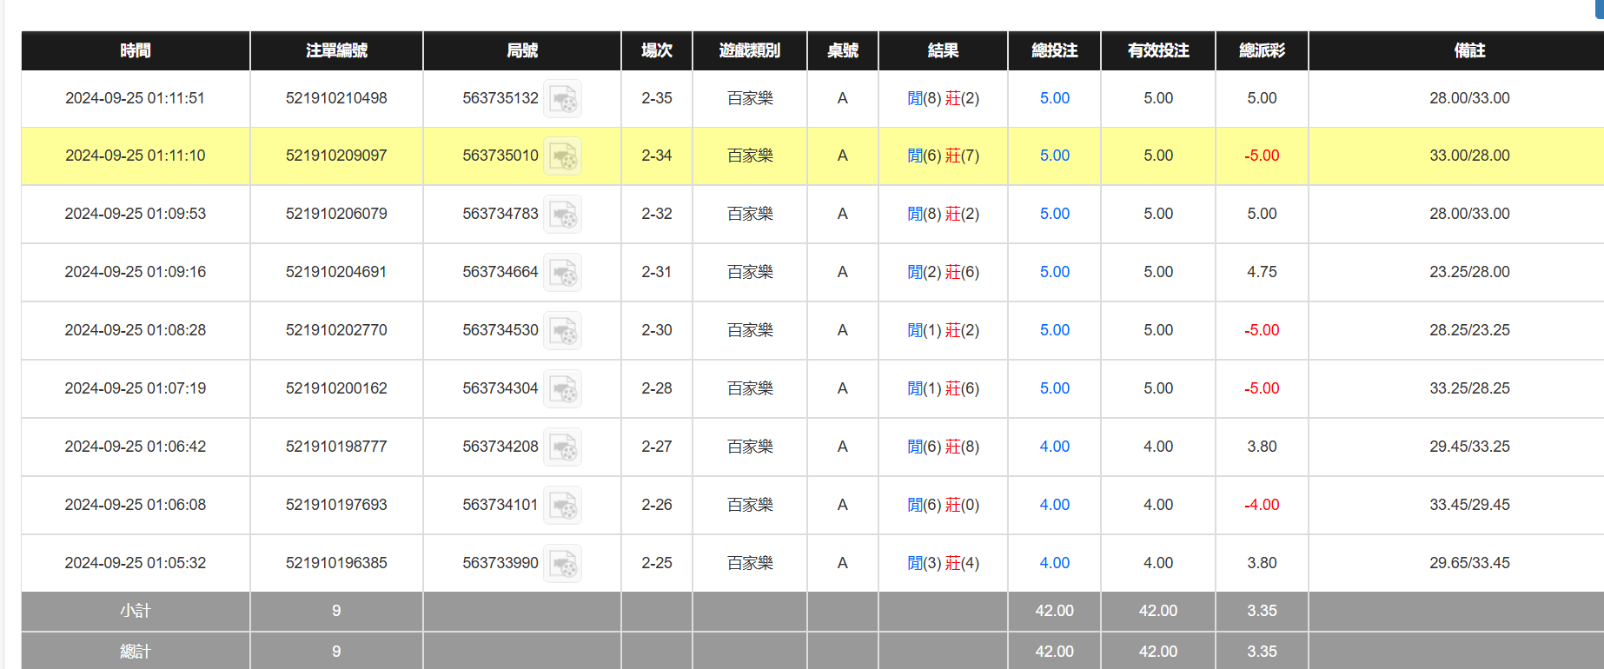
Task: Open video replay for round 563734783
Action: [562, 215]
